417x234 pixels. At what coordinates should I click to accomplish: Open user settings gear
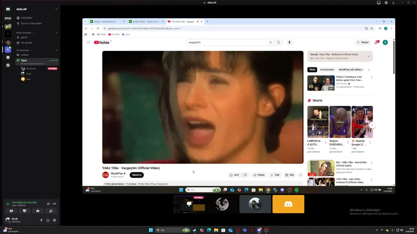(x=54, y=220)
